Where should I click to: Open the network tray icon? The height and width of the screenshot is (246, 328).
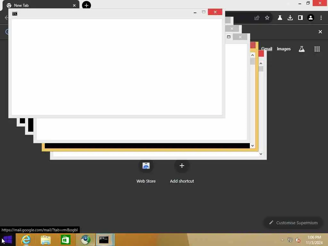click(x=290, y=240)
